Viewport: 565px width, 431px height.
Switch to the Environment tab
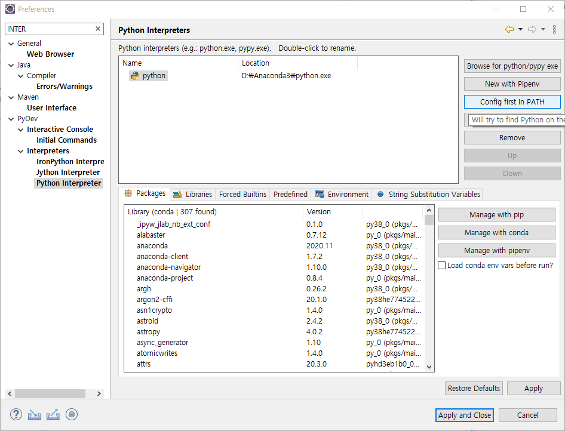pyautogui.click(x=342, y=195)
